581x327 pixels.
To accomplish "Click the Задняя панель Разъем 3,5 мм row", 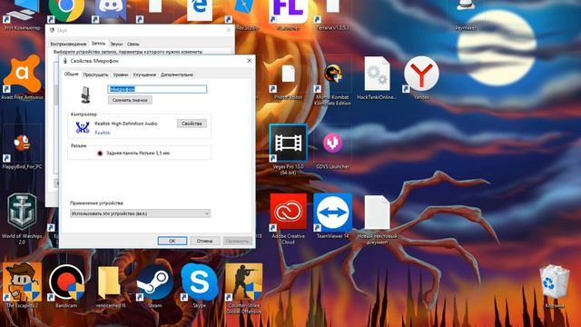I will pos(139,153).
